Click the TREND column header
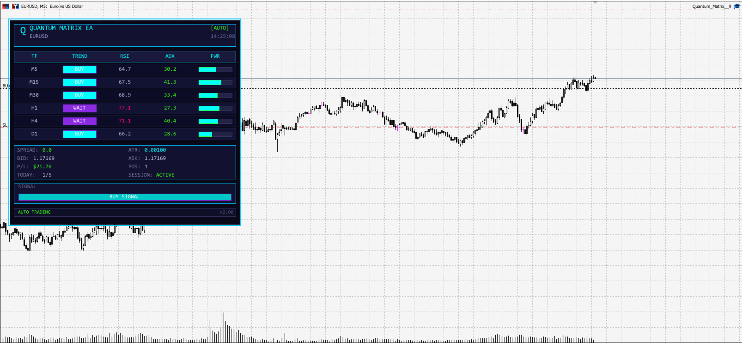742x343 pixels. click(79, 56)
